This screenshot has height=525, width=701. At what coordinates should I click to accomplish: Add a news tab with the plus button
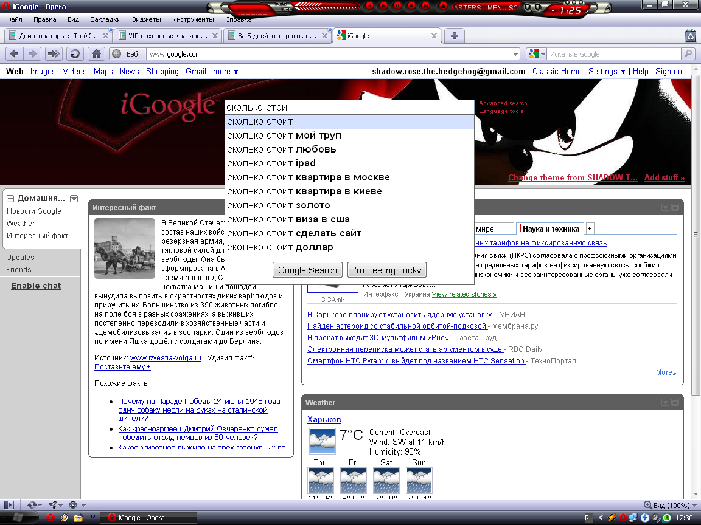point(589,228)
